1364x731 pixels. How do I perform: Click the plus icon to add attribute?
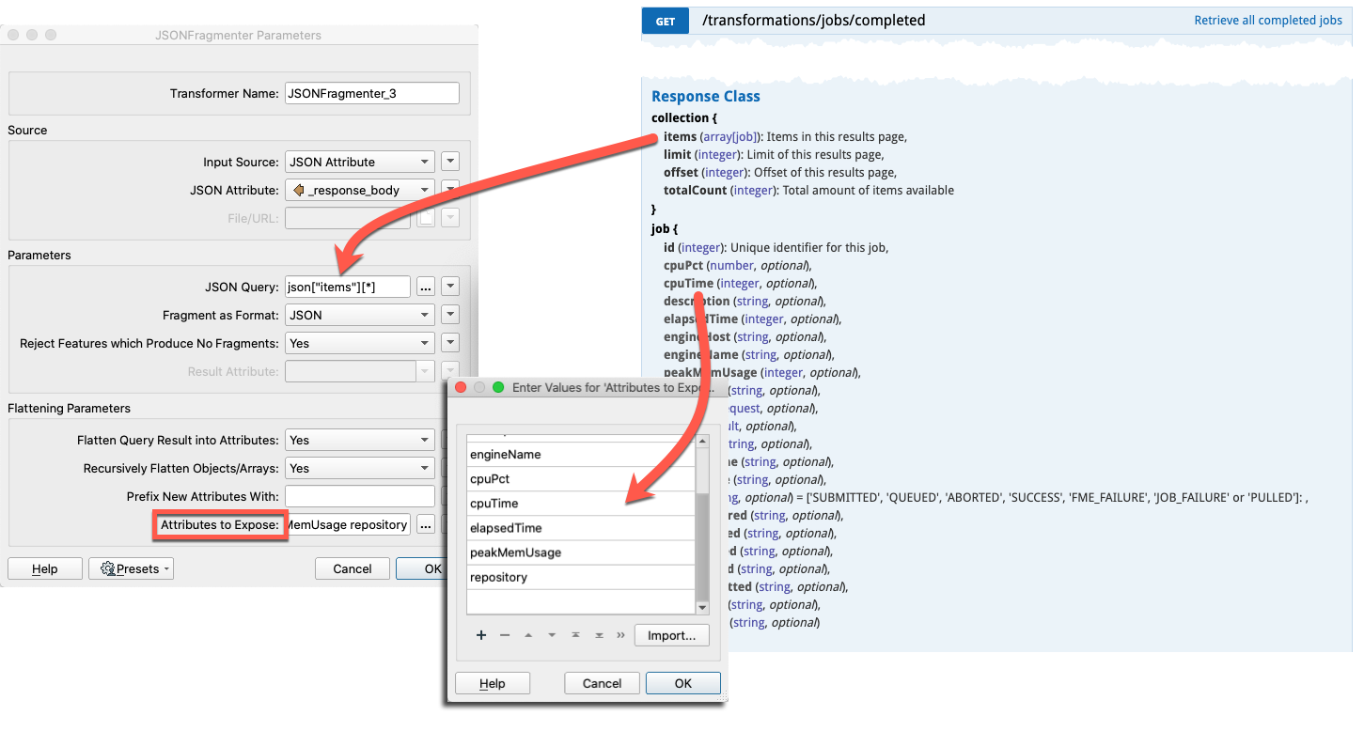481,635
